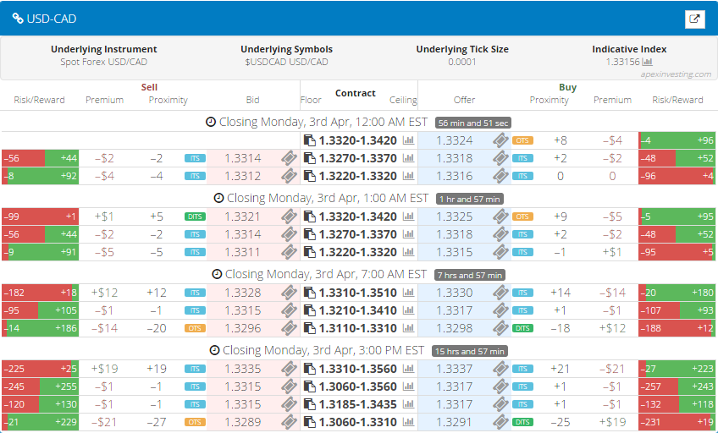Image resolution: width=718 pixels, height=433 pixels.
Task: Click the 'Closing Monday, 3rd Apr, 3:00 PM EST' heading
Action: 323,351
